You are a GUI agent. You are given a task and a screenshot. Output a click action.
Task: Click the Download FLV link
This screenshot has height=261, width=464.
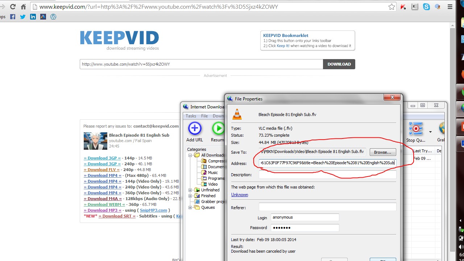(x=102, y=170)
